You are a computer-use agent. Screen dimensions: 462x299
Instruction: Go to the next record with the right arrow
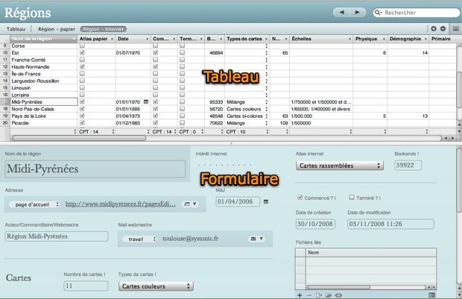click(358, 13)
